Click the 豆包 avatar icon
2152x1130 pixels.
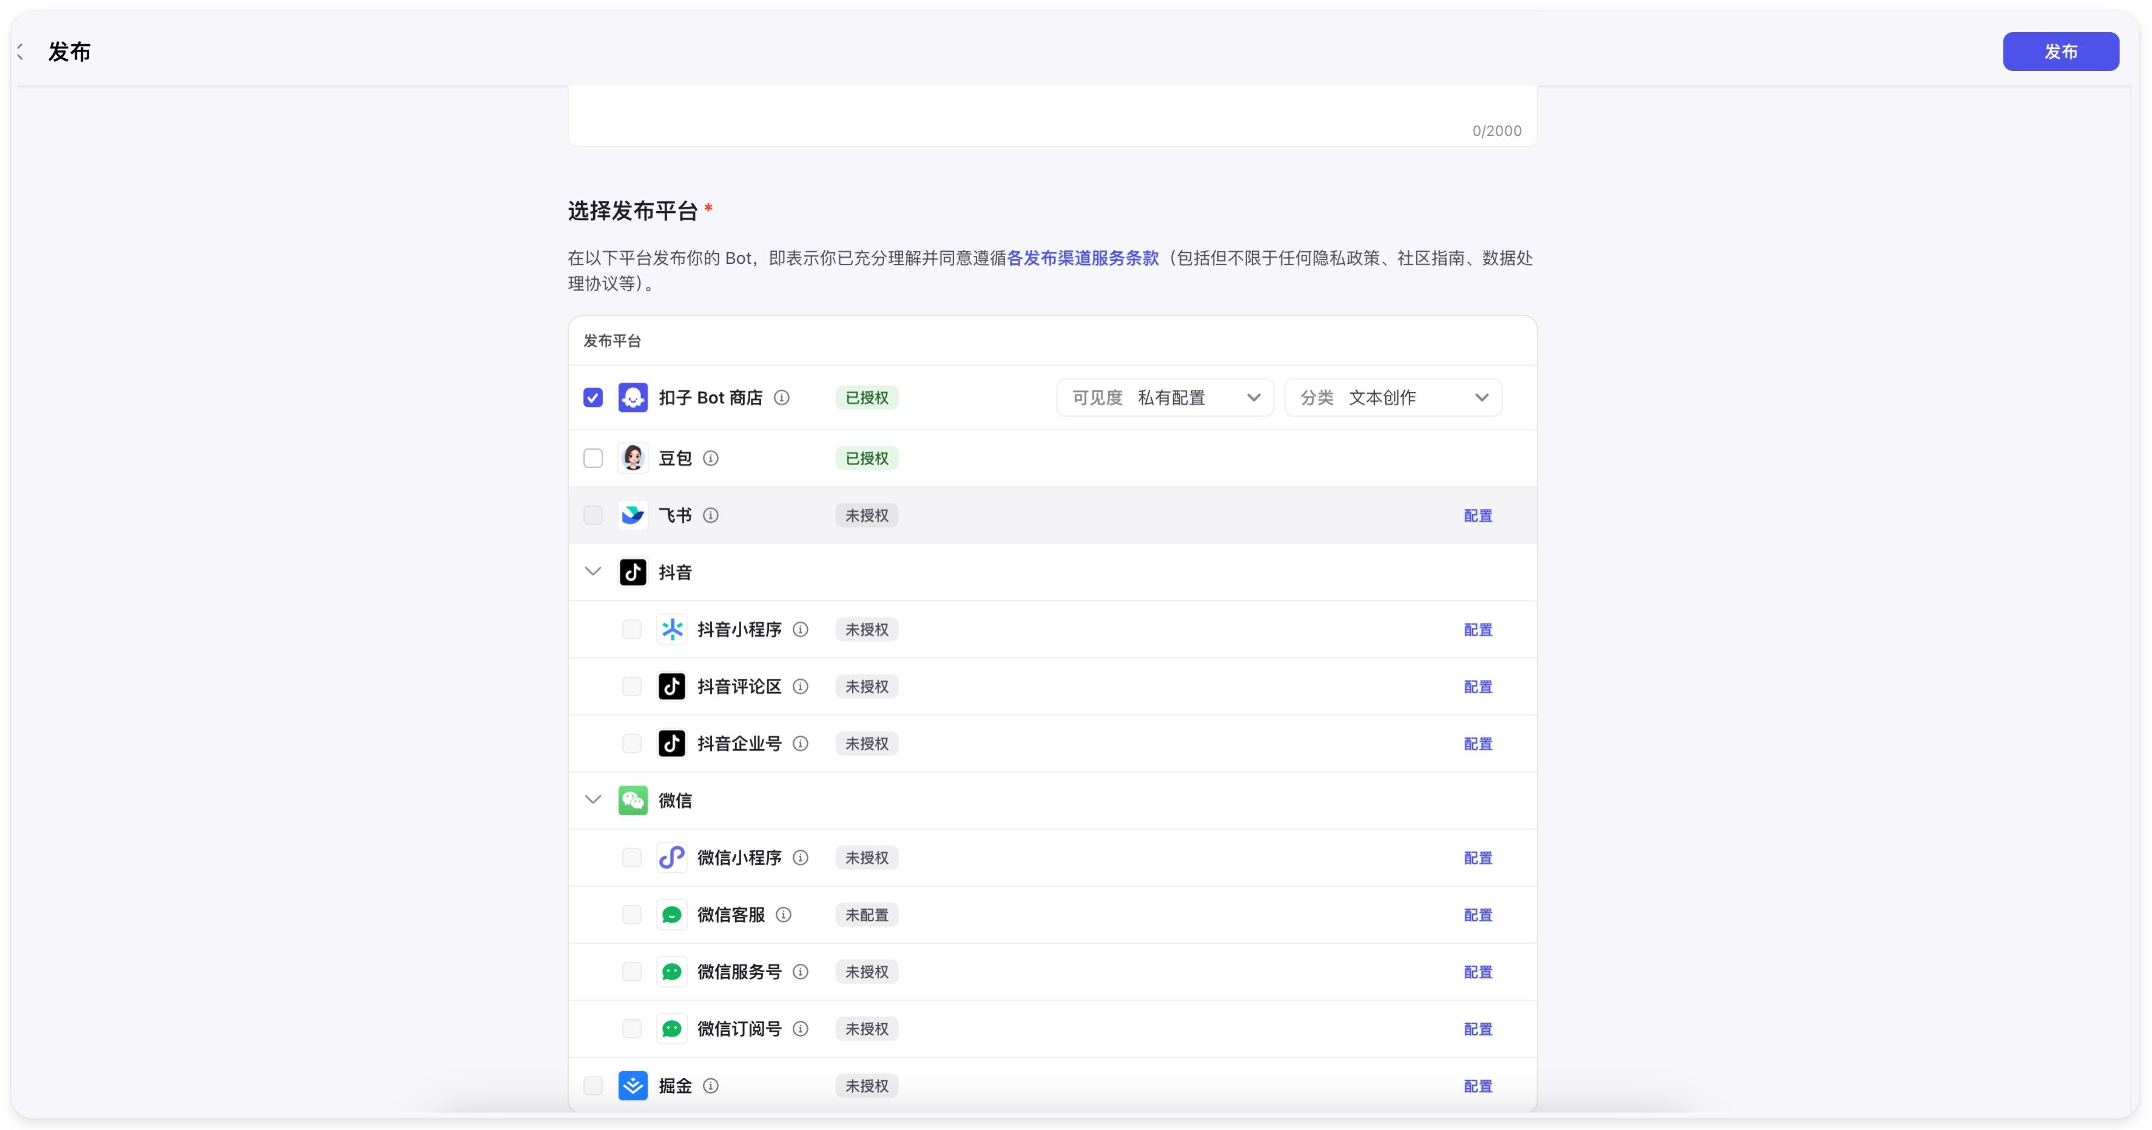coord(633,458)
